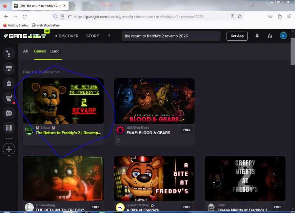The width and height of the screenshot is (295, 213).
Task: Click the add community plus button
Action: pyautogui.click(x=9, y=149)
